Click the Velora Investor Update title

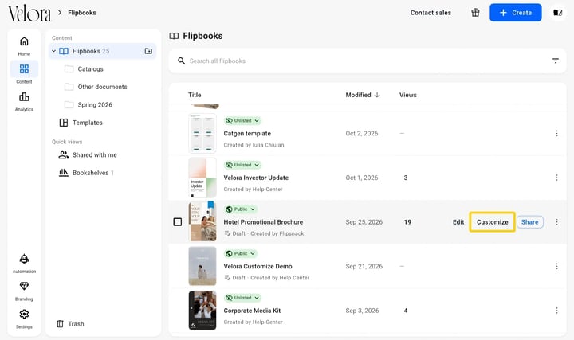tap(256, 178)
